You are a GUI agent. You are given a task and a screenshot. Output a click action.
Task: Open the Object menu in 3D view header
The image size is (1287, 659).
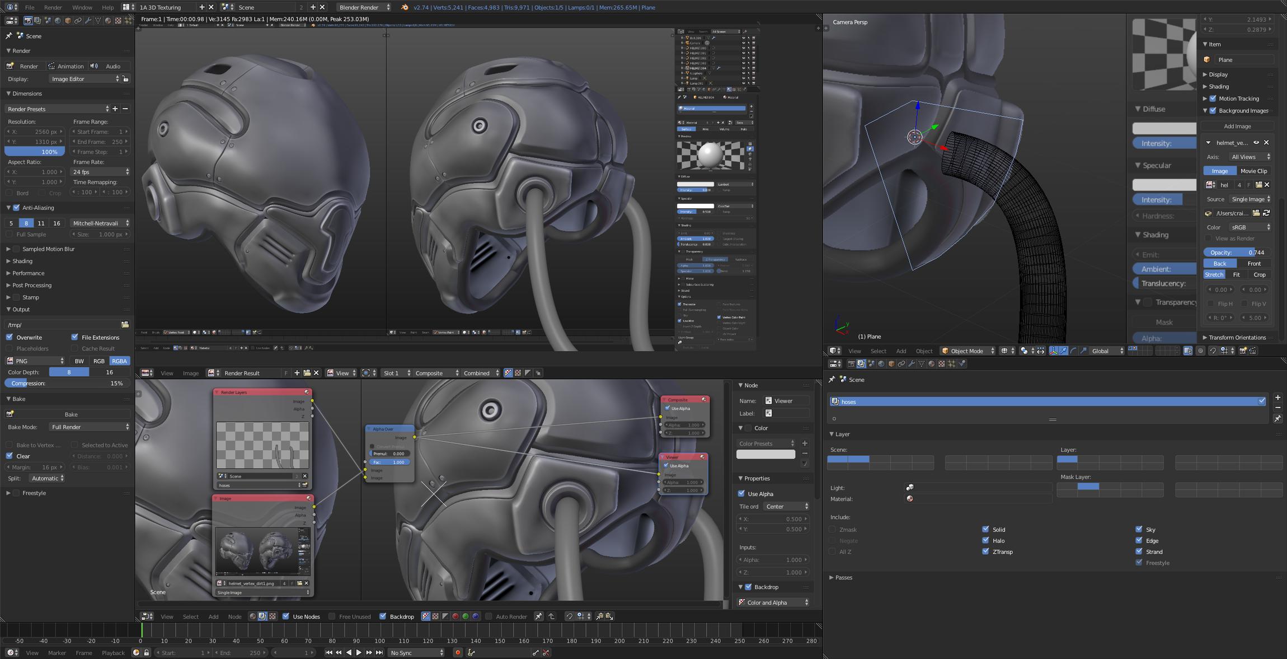coord(924,351)
